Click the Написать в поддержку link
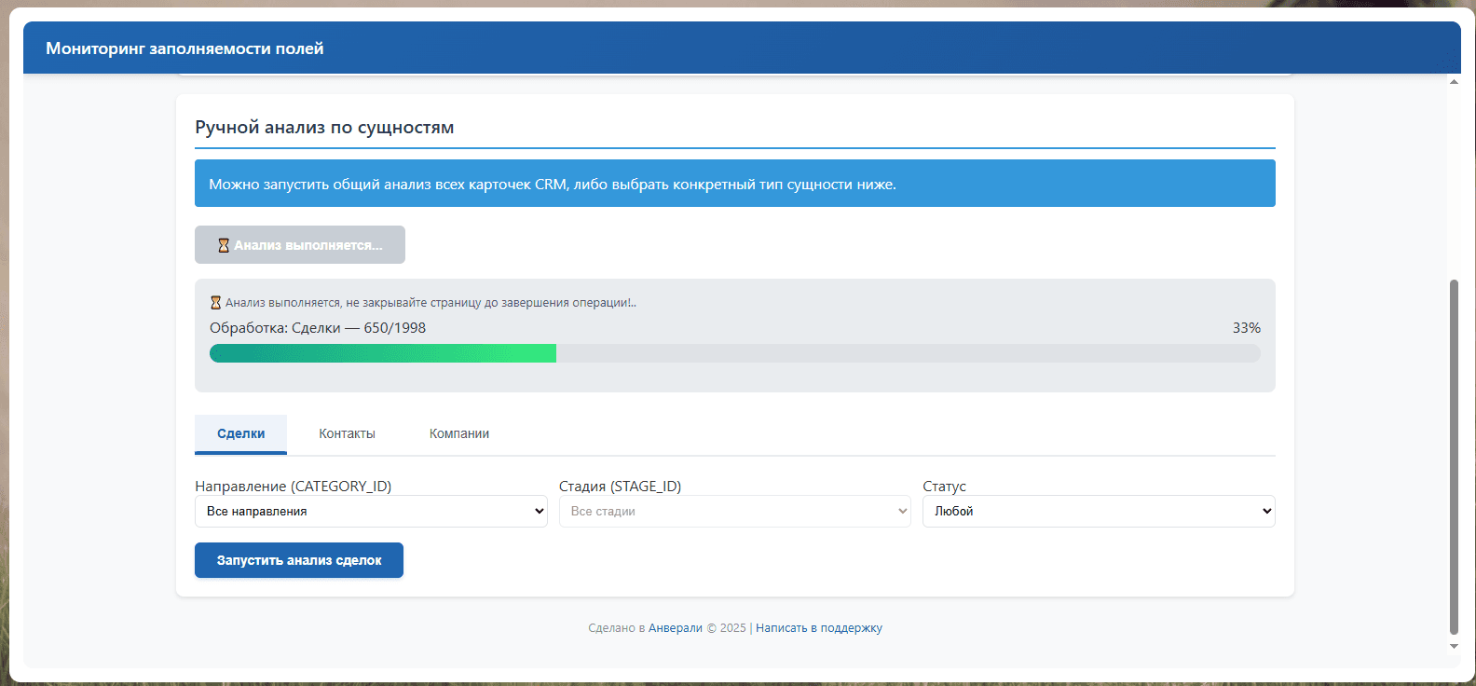This screenshot has width=1476, height=686. click(819, 628)
